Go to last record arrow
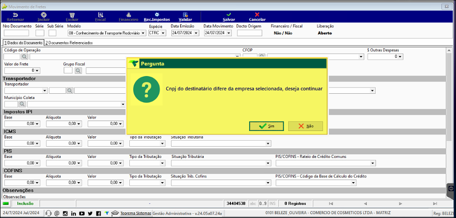 point(435,204)
